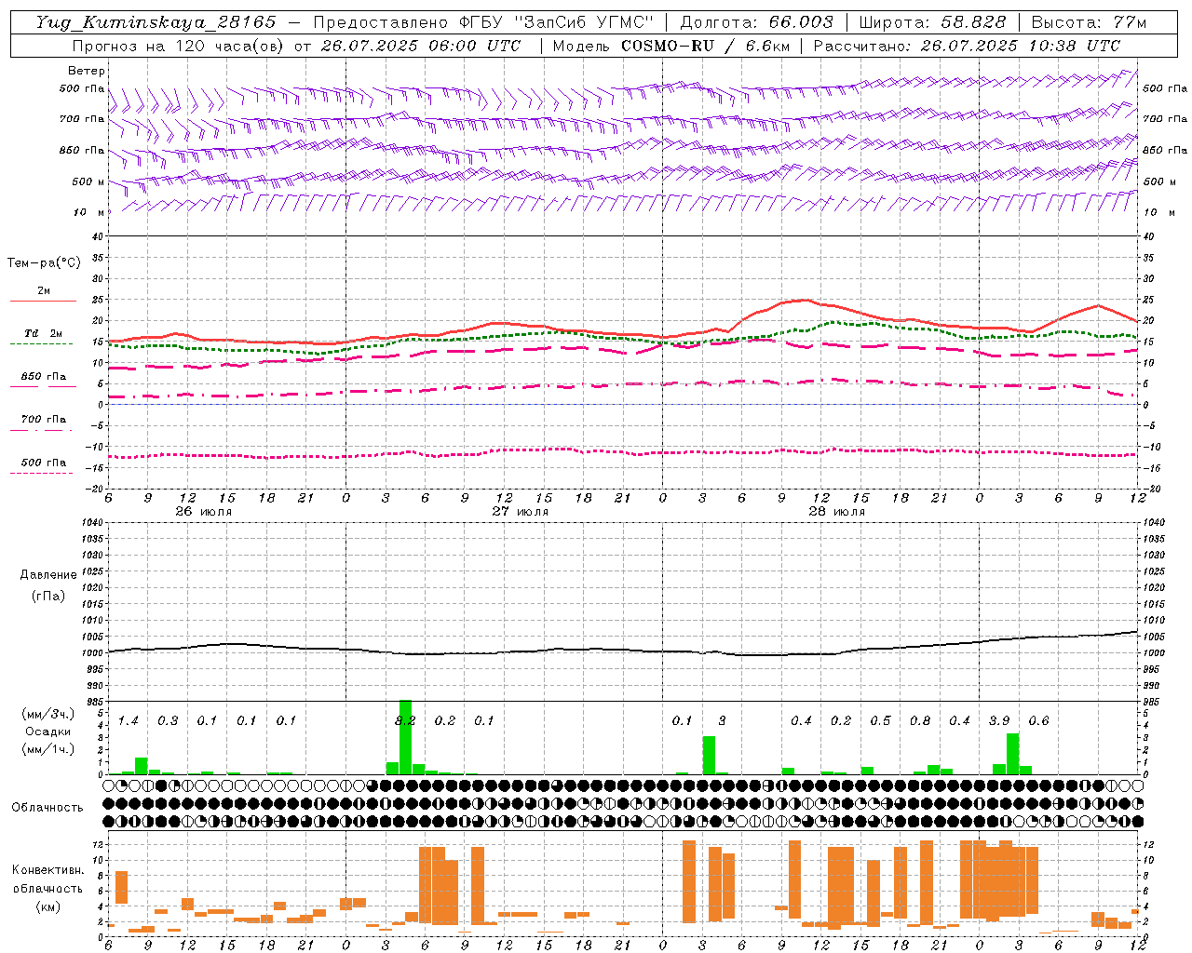Image resolution: width=1192 pixels, height=953 pixels.
Task: Click the '3.9' precipitation total value
Action: coord(999,720)
